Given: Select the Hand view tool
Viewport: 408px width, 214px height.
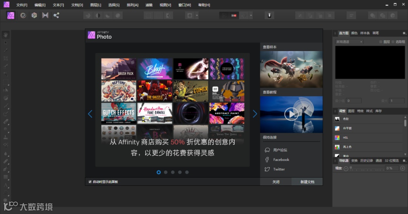Looking at the screenshot, I should [x=5, y=35].
